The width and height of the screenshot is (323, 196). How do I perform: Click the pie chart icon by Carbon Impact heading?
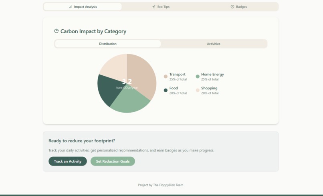[x=56, y=31]
